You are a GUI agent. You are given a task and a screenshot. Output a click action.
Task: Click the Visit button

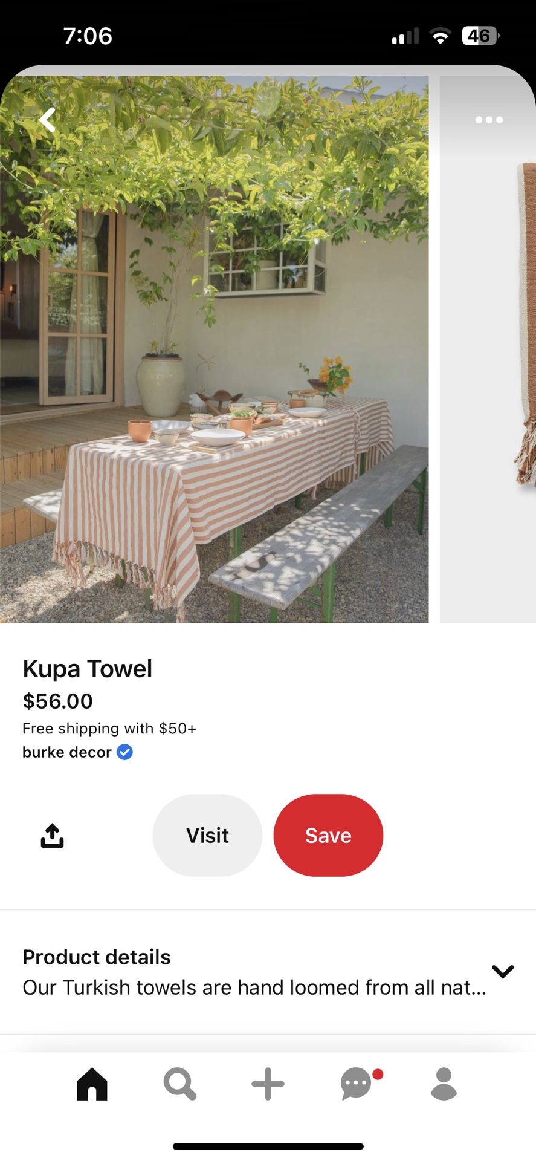(207, 835)
